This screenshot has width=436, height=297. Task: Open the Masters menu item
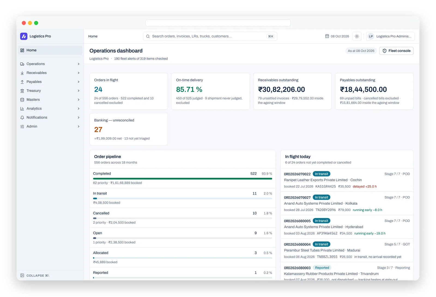(50, 100)
